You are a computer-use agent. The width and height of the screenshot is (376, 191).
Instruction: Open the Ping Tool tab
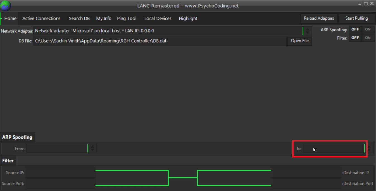(x=127, y=18)
